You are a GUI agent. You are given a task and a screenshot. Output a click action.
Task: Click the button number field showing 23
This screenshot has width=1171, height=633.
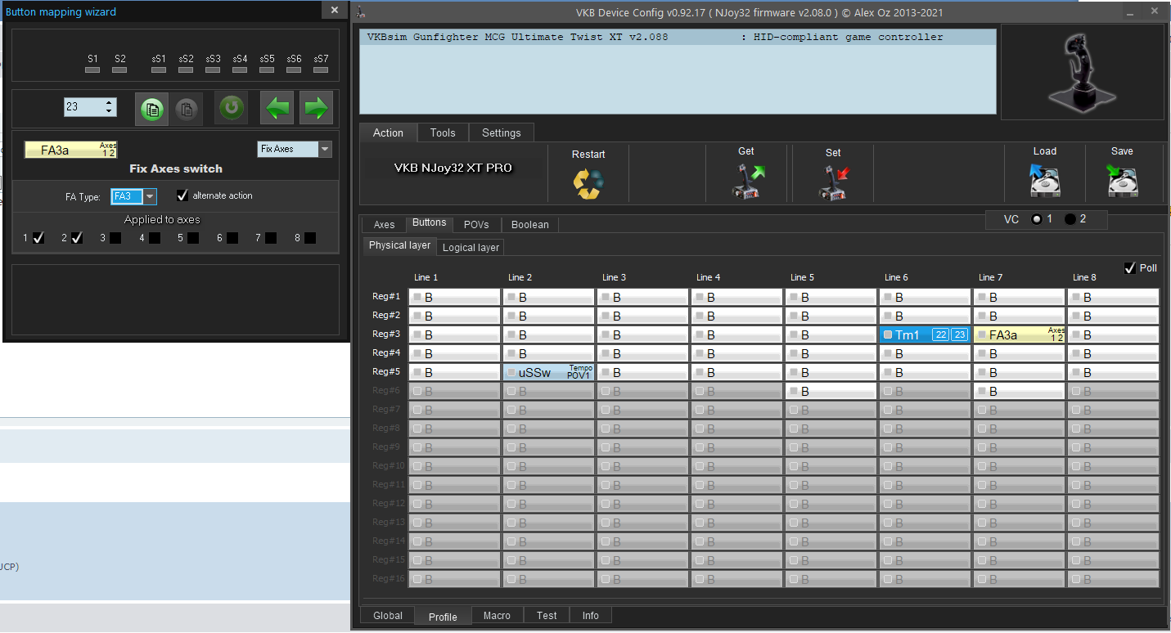pyautogui.click(x=84, y=107)
